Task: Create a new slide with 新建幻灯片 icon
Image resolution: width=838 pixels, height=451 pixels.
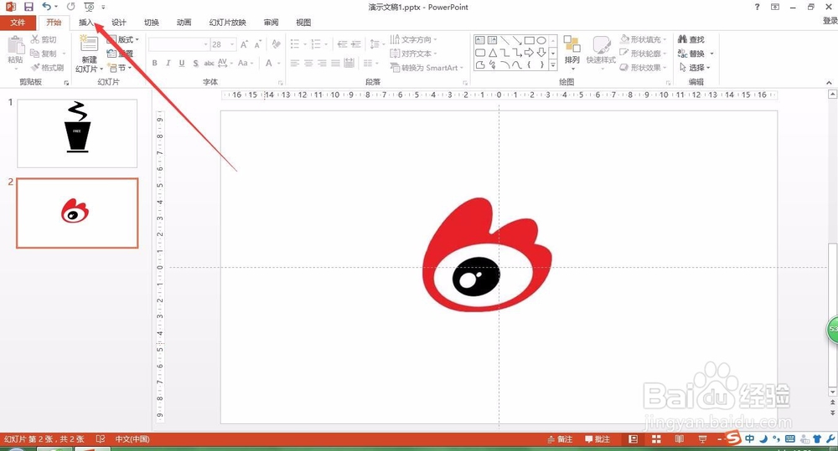Action: [89, 44]
